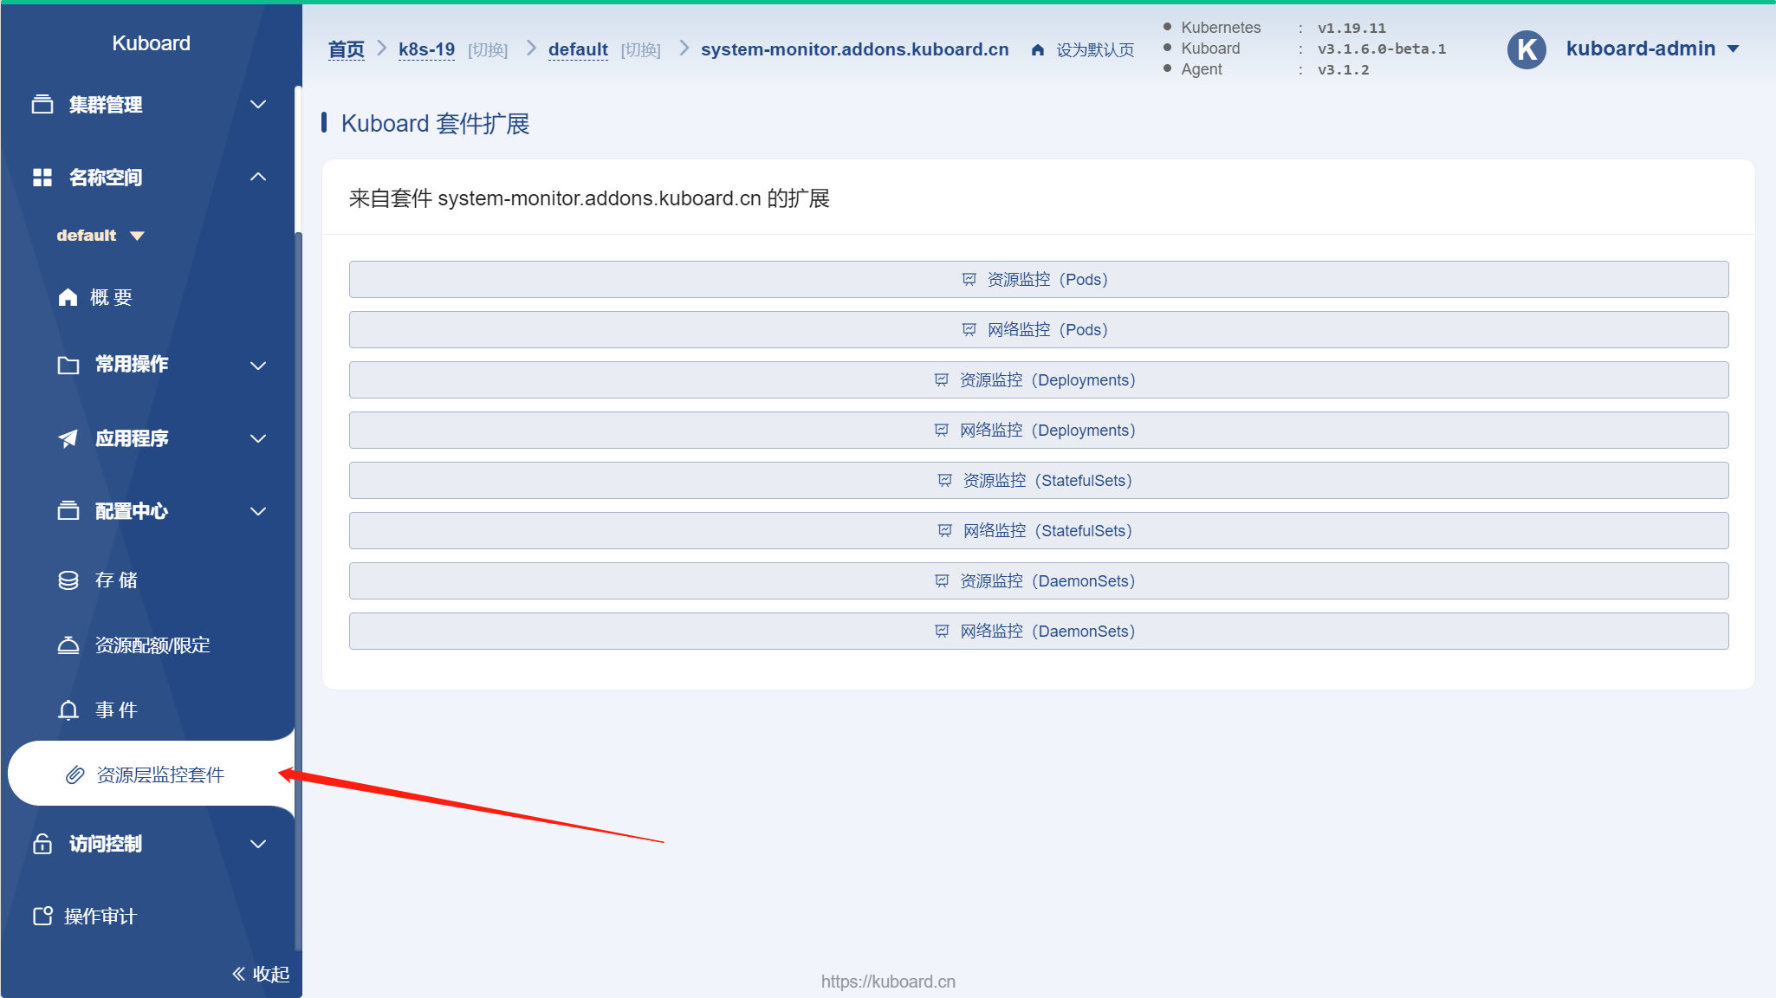Click the 收起 collapse sidebar text
1776x998 pixels.
click(271, 974)
